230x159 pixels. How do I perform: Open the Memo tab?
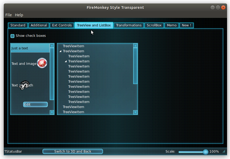(172, 25)
